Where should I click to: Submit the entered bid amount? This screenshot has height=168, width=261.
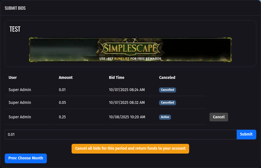[246, 134]
